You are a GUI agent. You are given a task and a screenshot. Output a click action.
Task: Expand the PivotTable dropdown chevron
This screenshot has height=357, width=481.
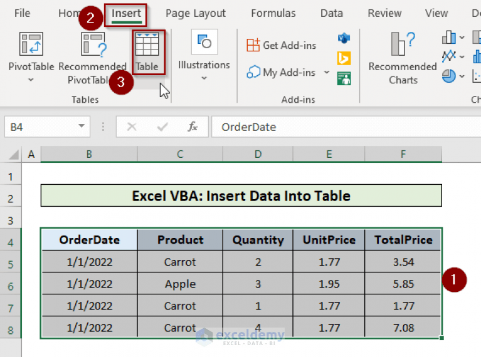[x=31, y=80]
